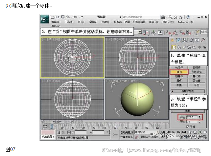Open the Utilities hammer tab
The height and width of the screenshot is (156, 211).
[203, 40]
